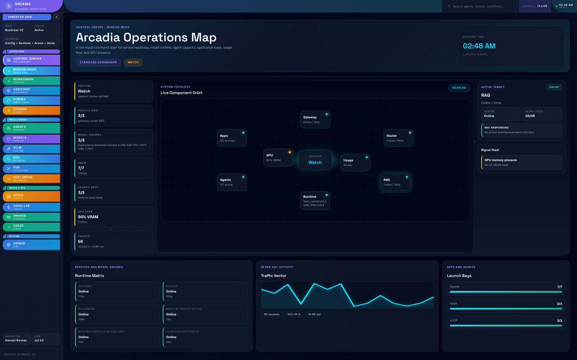This screenshot has width=577, height=360.
Task: Collapse the sidebar with the chevron button
Action: [x=56, y=17]
